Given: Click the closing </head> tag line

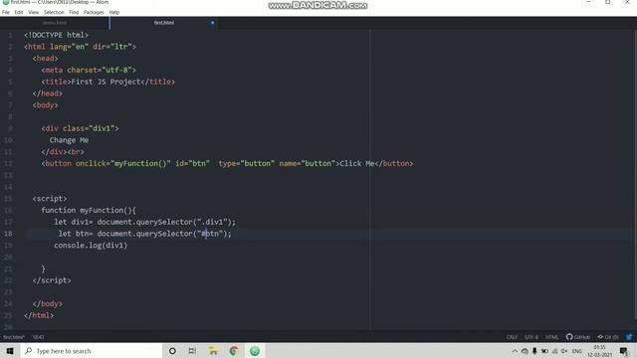Looking at the screenshot, I should click(47, 93).
